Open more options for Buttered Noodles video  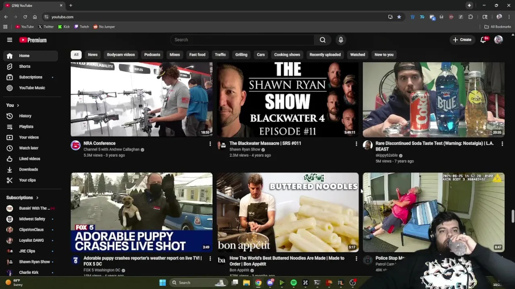[x=356, y=258]
